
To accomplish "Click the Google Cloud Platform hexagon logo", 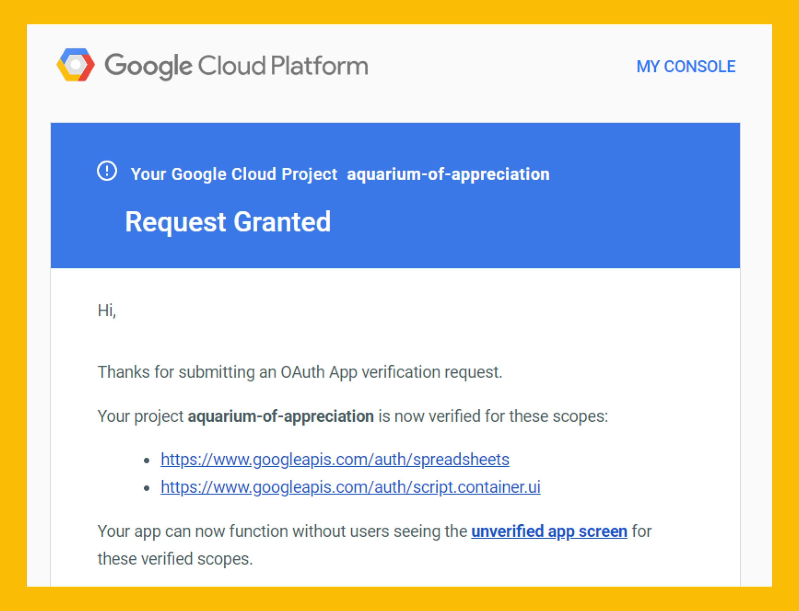I will pos(76,65).
